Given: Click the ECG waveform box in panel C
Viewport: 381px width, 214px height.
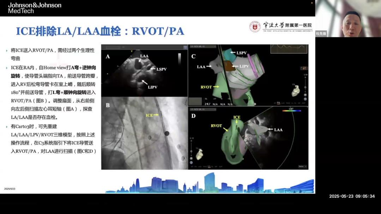Looking at the screenshot, I should (289, 49).
